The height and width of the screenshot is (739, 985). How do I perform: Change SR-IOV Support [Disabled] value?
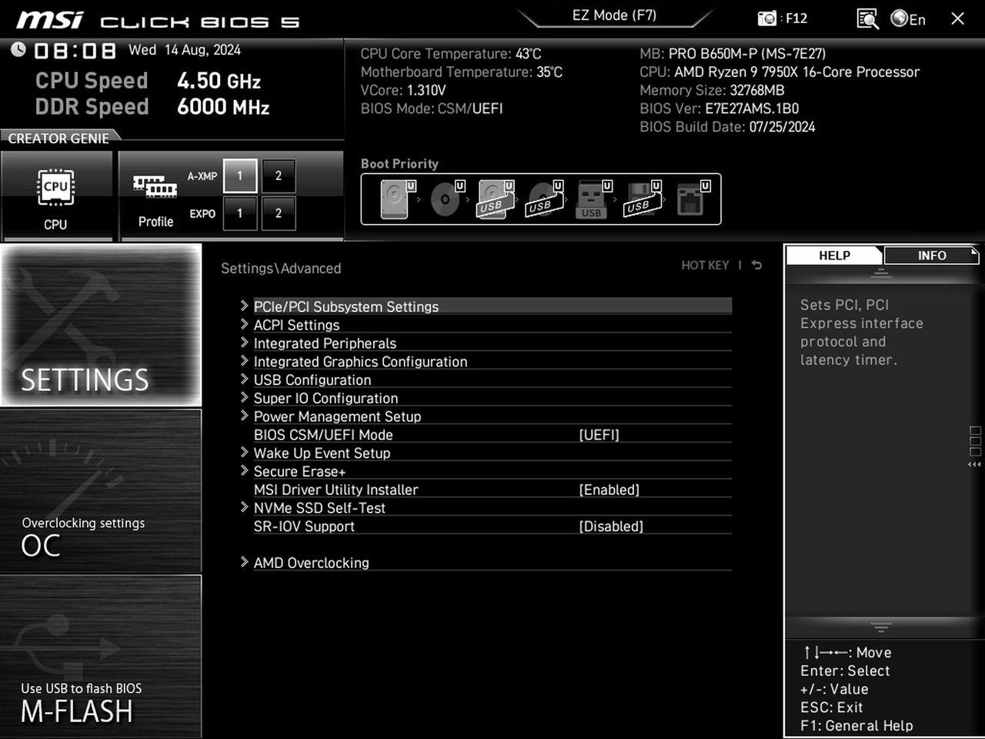click(x=611, y=527)
